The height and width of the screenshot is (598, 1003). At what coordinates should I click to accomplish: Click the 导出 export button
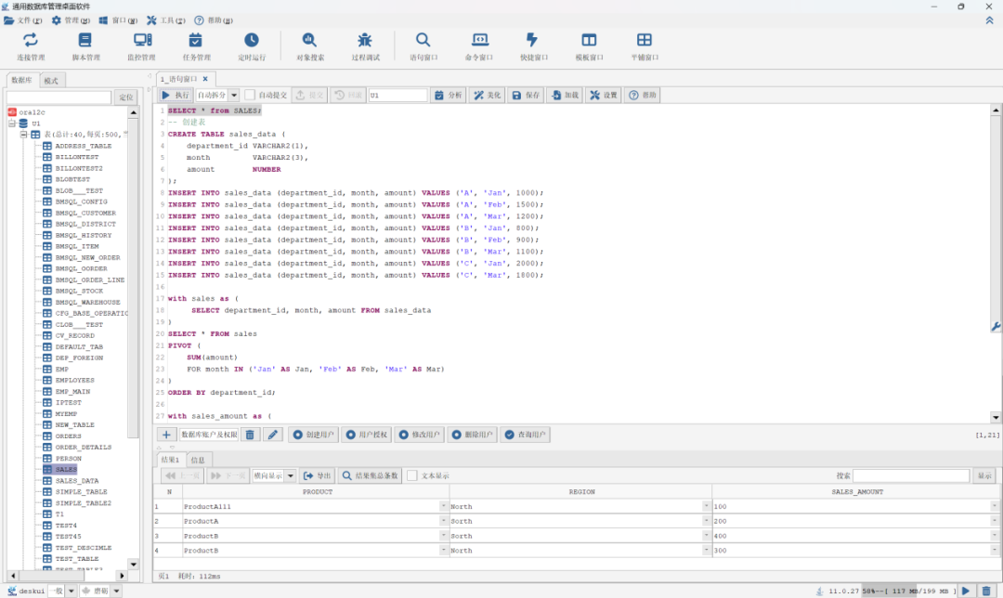point(318,475)
